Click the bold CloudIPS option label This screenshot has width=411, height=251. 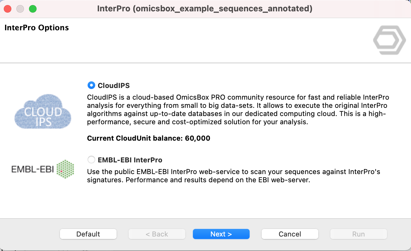pyautogui.click(x=114, y=85)
